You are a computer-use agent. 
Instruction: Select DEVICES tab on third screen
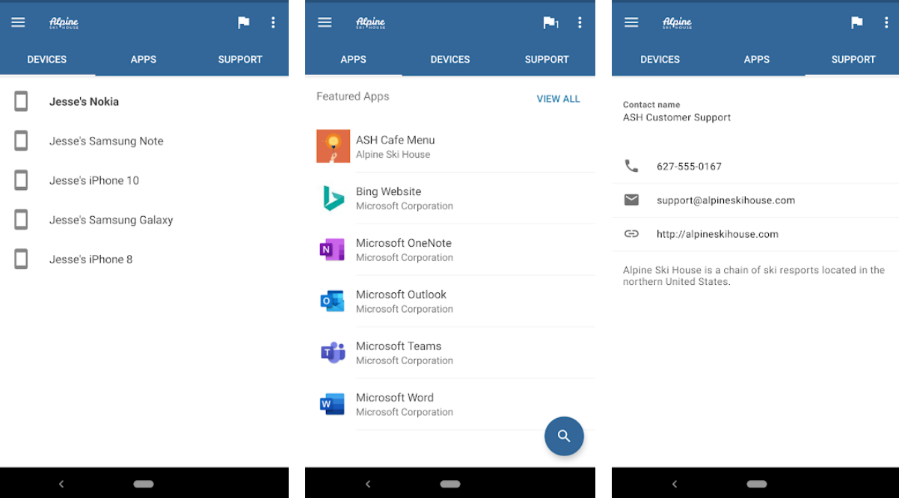point(660,59)
